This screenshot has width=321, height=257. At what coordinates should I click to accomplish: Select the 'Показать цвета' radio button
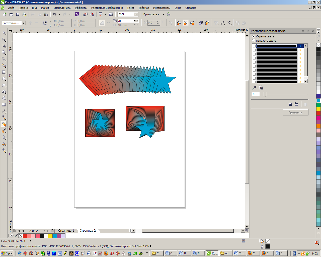254,41
